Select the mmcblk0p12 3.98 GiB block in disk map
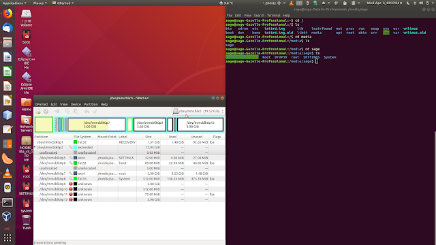The width and height of the screenshot is (436, 245). (200, 125)
